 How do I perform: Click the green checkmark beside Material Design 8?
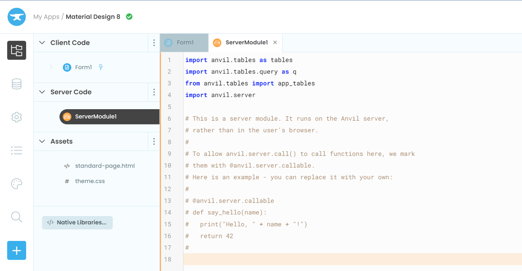click(129, 17)
